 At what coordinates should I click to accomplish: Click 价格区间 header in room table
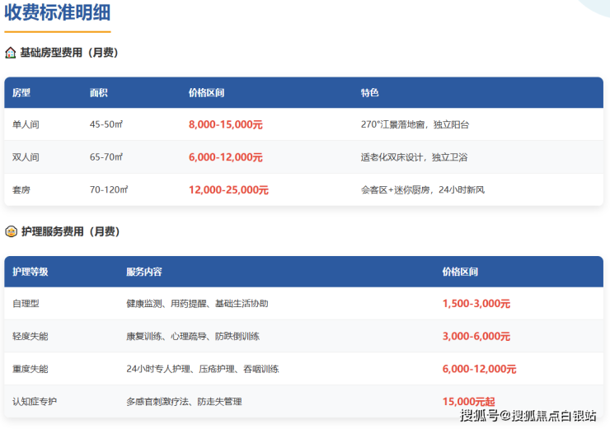tap(206, 93)
